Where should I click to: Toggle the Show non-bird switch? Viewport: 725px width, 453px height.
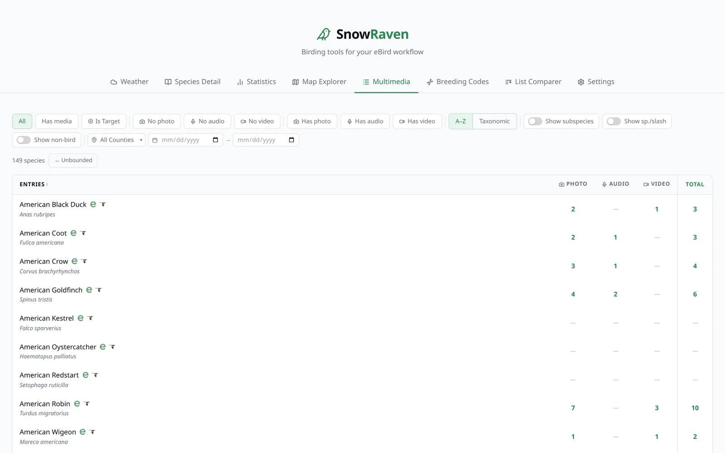(x=24, y=140)
